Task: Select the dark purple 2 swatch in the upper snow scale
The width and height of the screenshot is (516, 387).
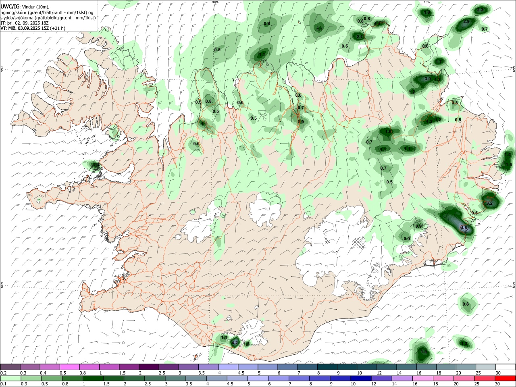Action: point(149,367)
